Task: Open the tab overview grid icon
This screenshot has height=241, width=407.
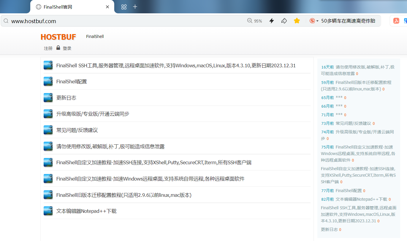Action: [124, 7]
